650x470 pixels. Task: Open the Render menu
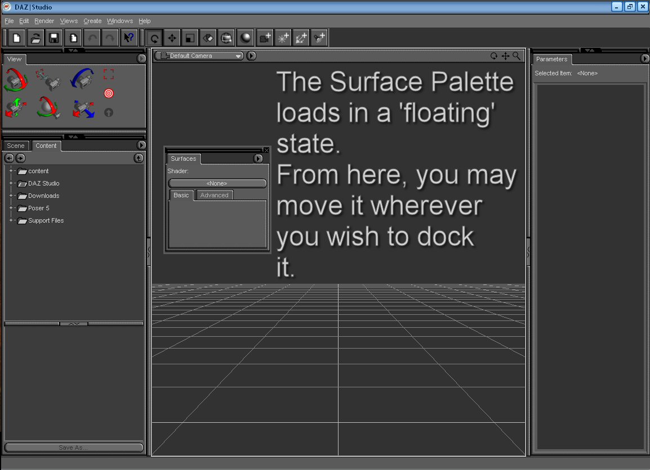tap(44, 21)
